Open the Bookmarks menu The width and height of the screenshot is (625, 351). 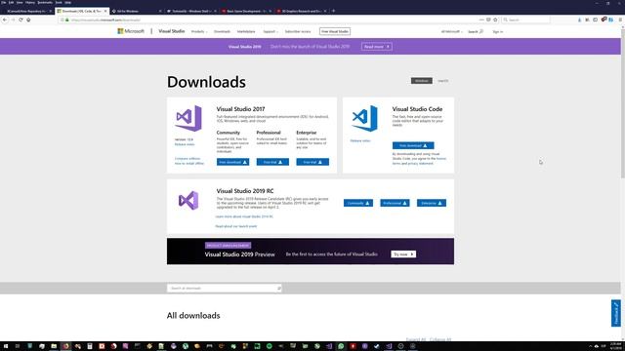45,2
